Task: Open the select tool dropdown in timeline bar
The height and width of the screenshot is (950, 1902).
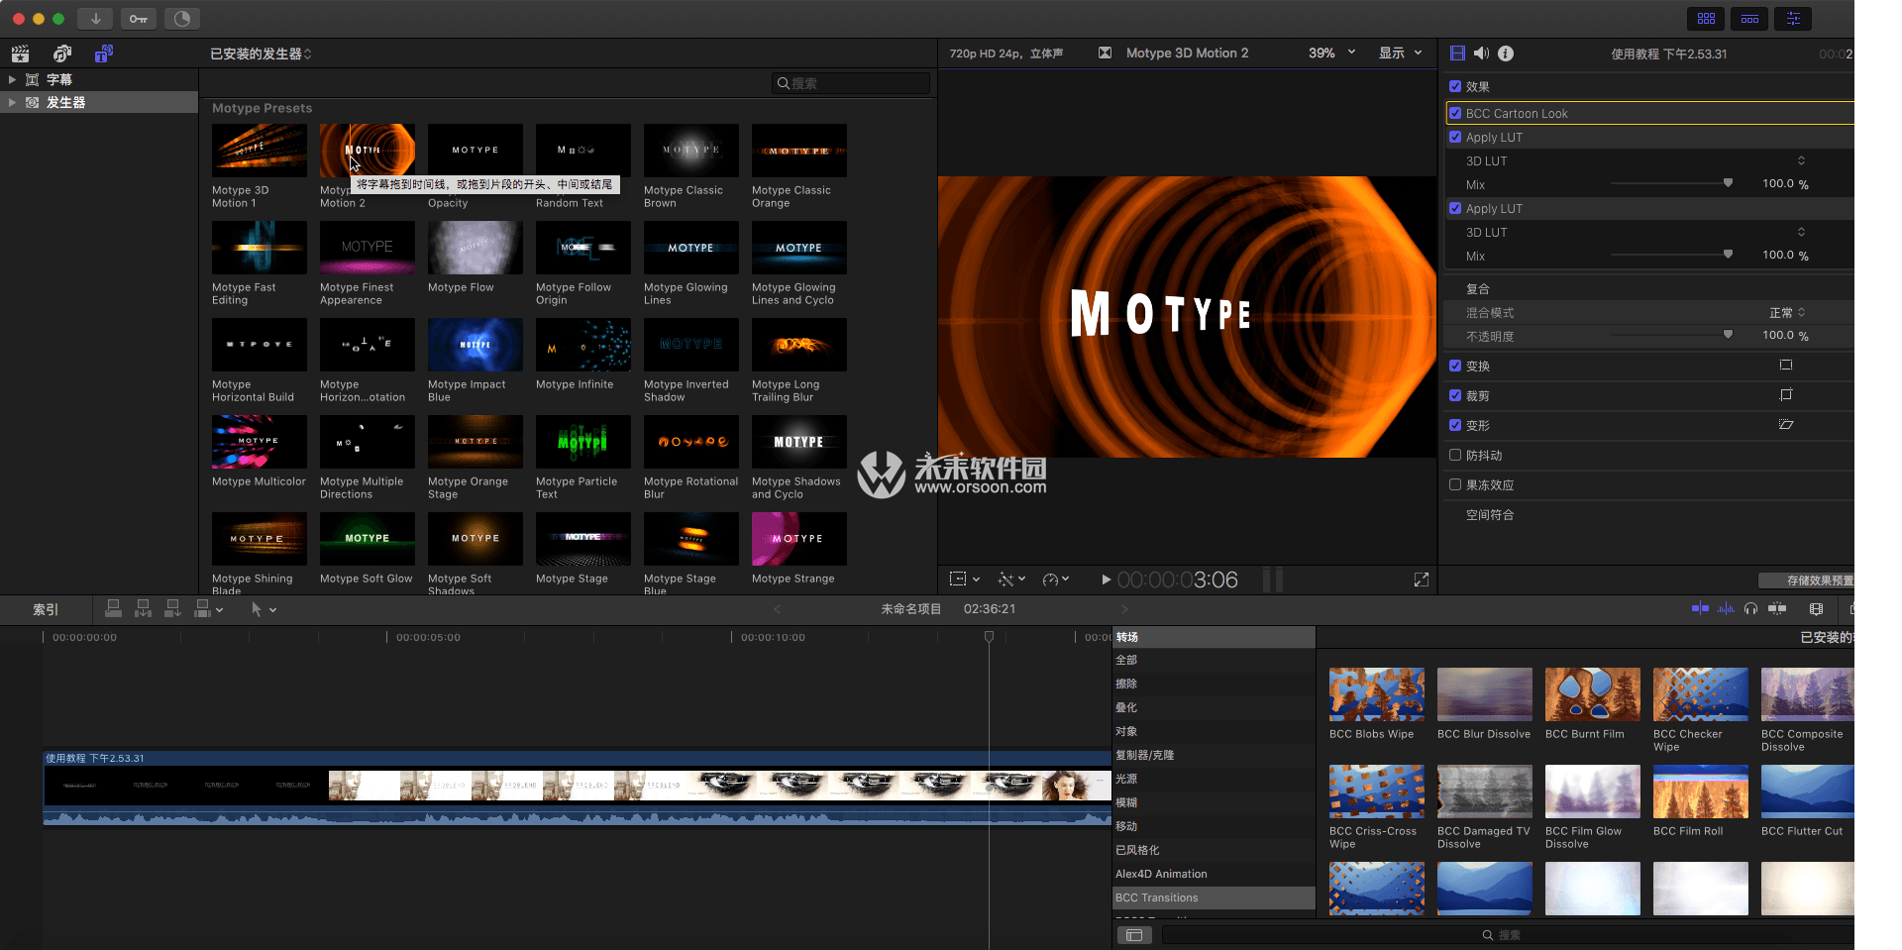Action: pos(264,609)
